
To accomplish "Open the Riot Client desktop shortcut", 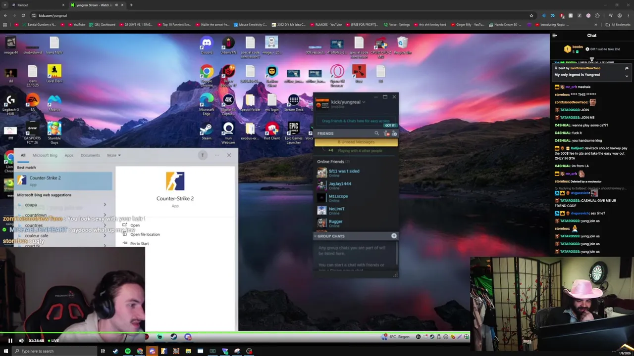I will point(271,132).
